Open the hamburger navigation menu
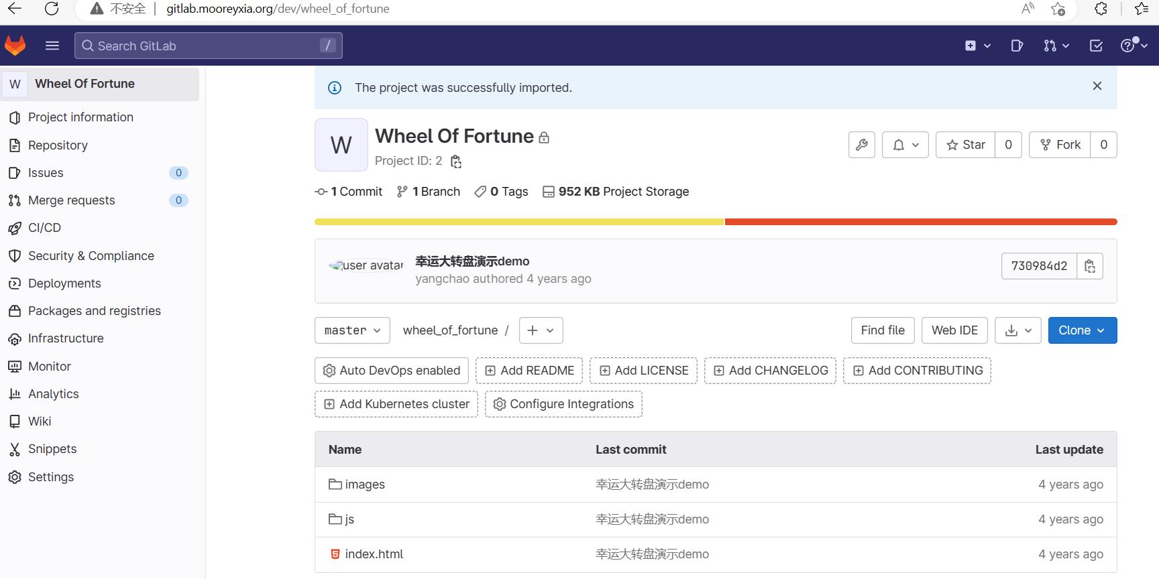Viewport: 1159px width, 579px height. coord(52,46)
